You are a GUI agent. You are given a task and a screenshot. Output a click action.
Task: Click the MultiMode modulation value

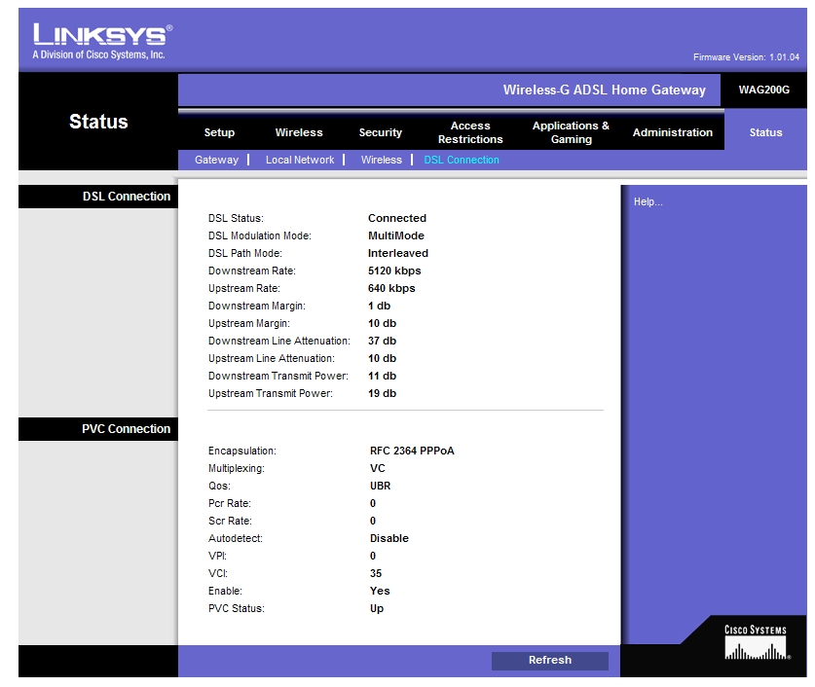(396, 235)
